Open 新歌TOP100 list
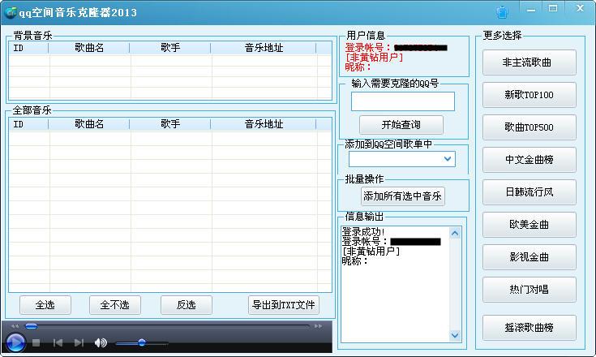The height and width of the screenshot is (357, 596). tap(529, 95)
